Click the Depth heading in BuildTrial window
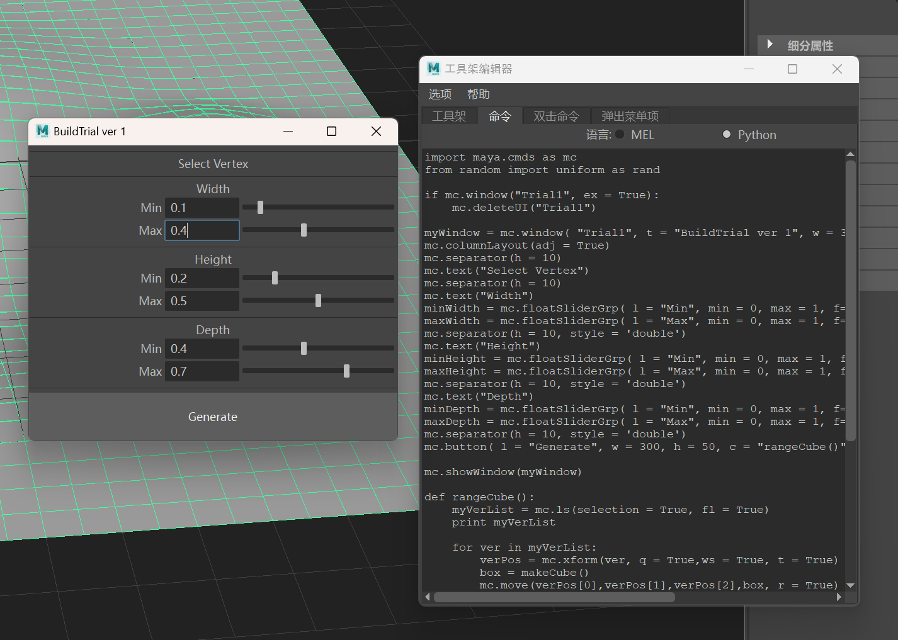The image size is (898, 640). pos(213,330)
